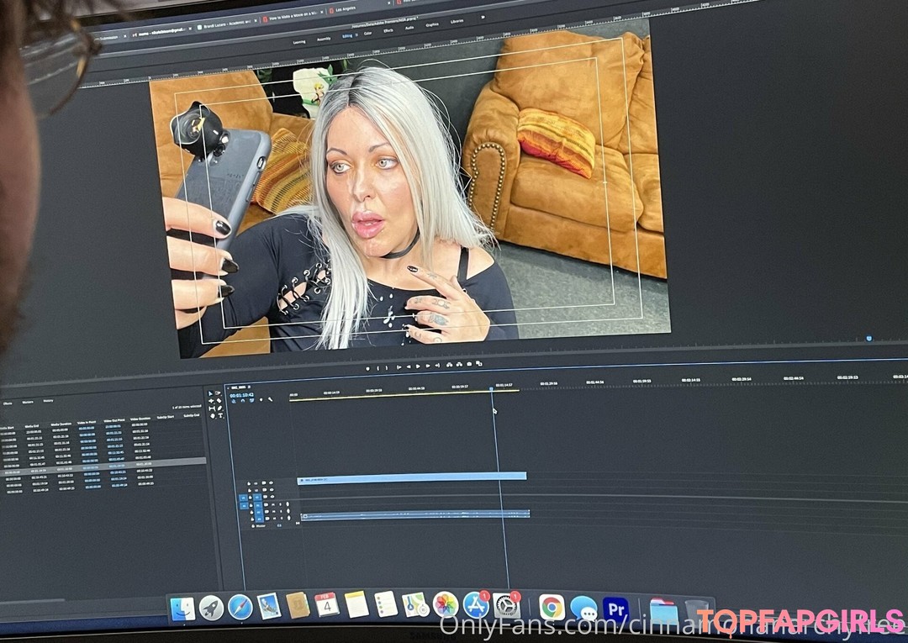Select the blue video clip on timeline
The width and height of the screenshot is (908, 643).
tap(412, 477)
